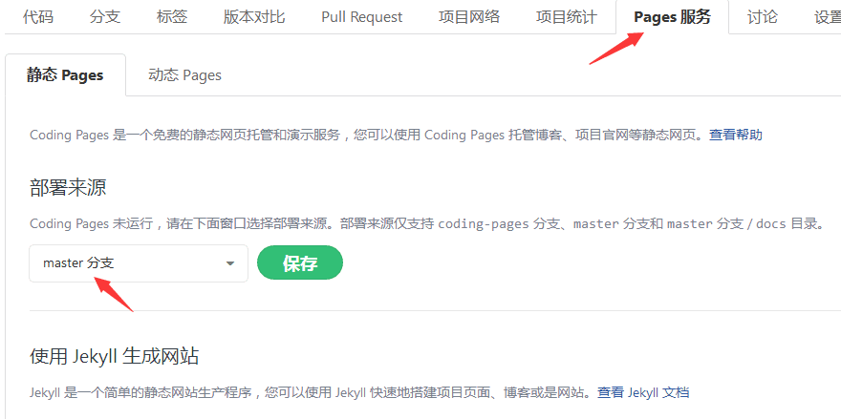Open the 代码 tab
Screen dimensions: 841x419
[x=38, y=17]
